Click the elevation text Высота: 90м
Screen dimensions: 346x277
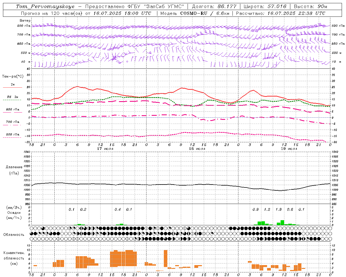pos(311,6)
